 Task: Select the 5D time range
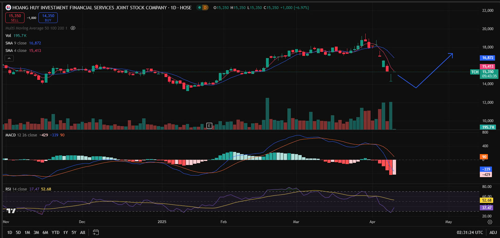(18, 232)
